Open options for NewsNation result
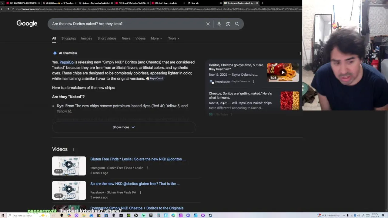This screenshot has height=218, width=388. point(254,81)
